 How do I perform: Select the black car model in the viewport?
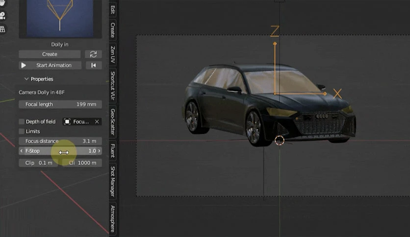269,104
